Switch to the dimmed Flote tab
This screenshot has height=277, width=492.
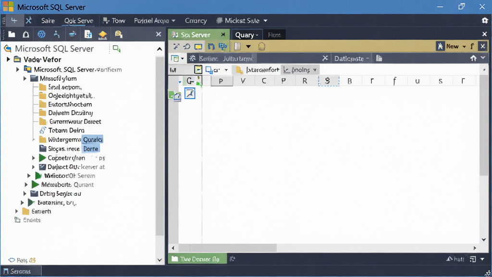274,35
